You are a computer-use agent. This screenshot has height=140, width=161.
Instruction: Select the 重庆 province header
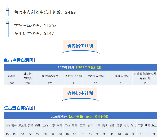click(83, 125)
